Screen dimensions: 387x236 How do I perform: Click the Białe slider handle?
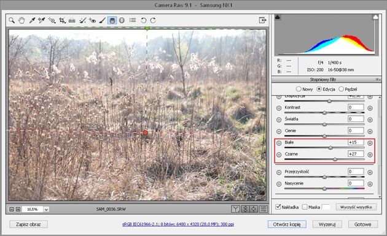(330, 148)
